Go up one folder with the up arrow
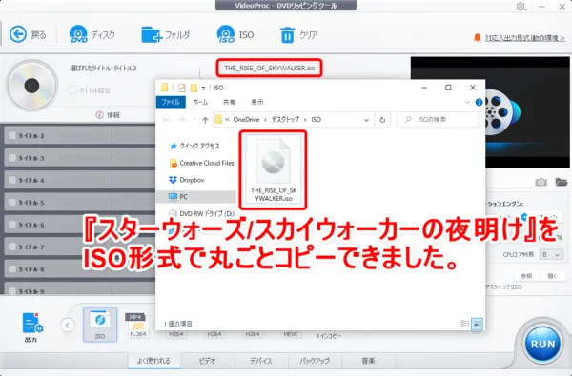The width and height of the screenshot is (572, 376). tap(205, 120)
